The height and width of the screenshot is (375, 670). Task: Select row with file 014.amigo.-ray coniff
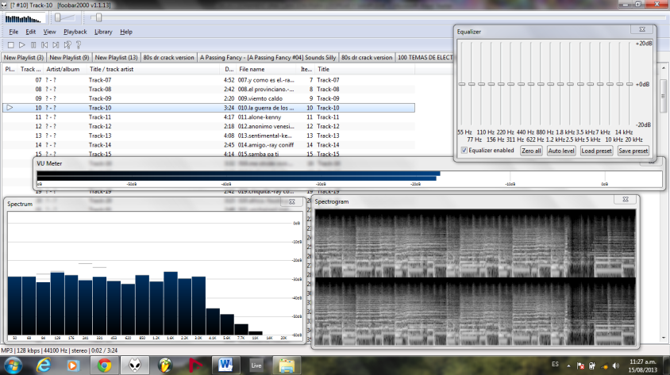(x=209, y=145)
